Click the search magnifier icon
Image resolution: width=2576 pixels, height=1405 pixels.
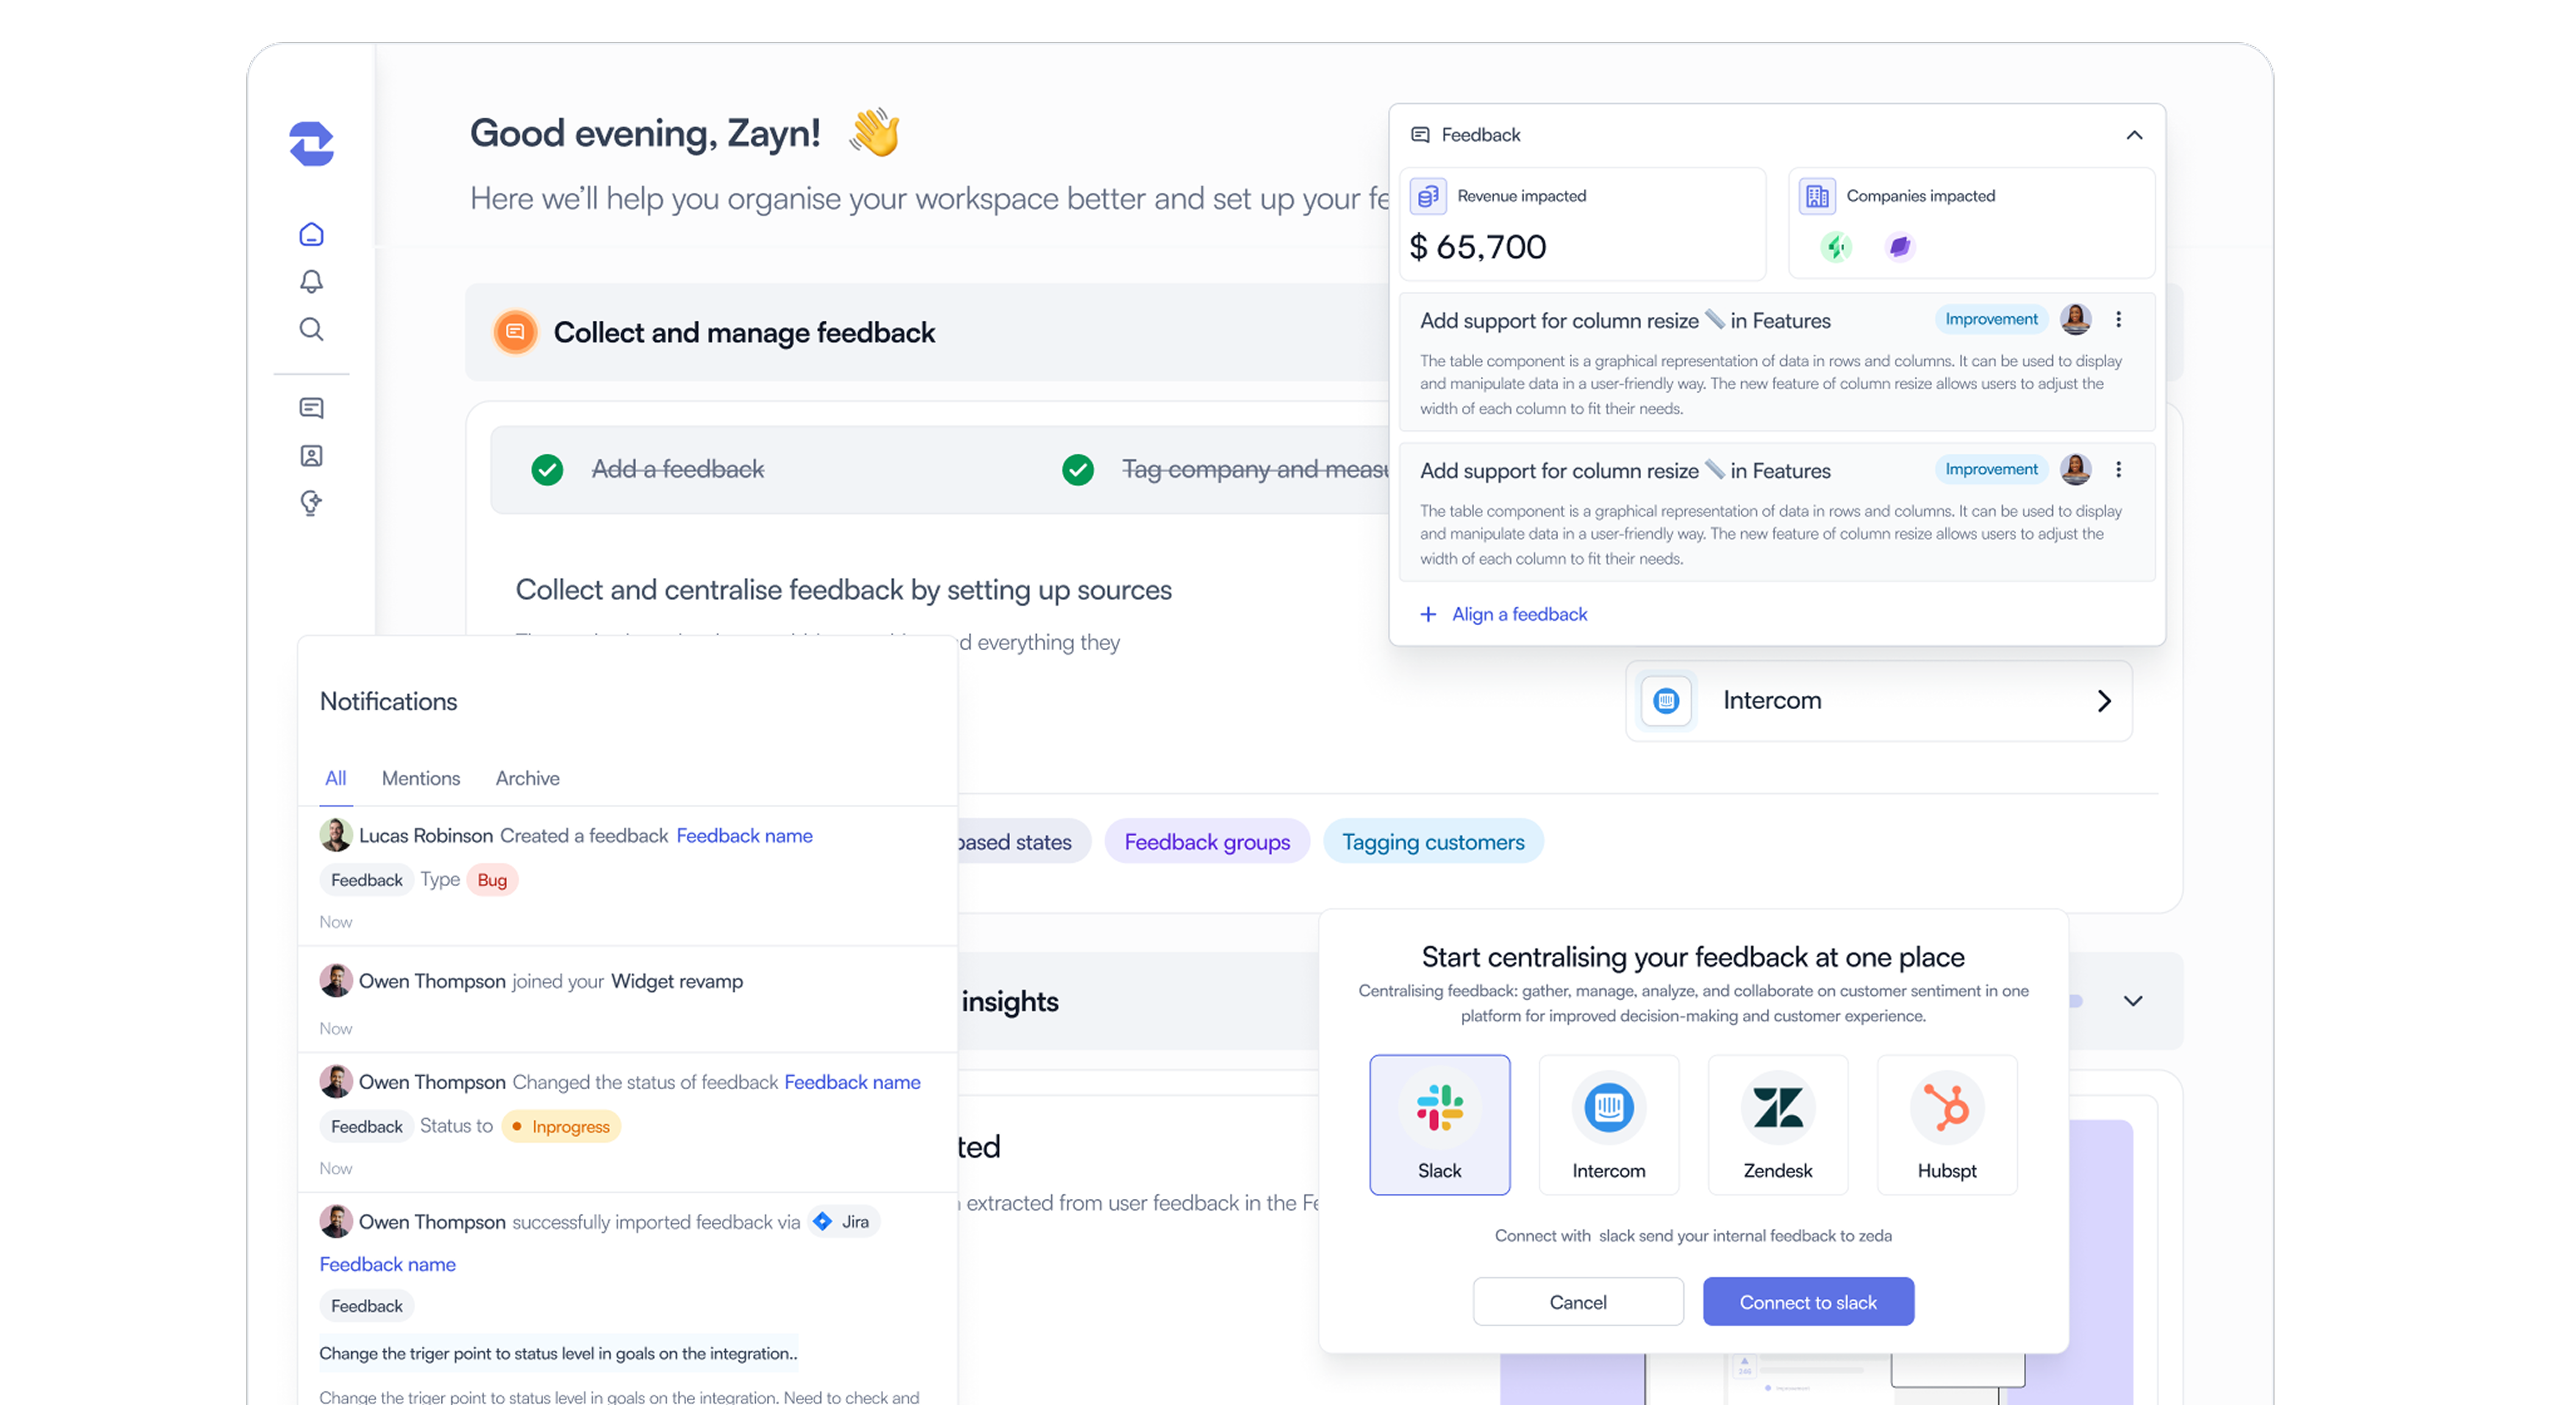(311, 329)
